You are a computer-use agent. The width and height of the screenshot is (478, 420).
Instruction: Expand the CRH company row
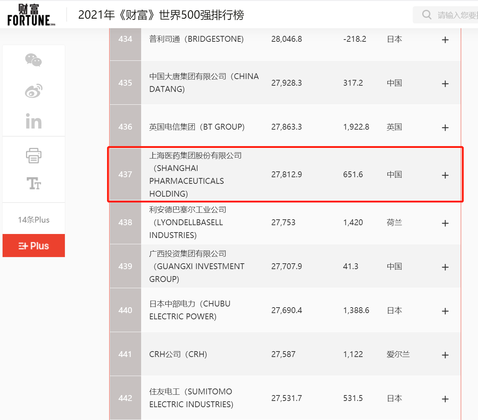[x=445, y=355]
